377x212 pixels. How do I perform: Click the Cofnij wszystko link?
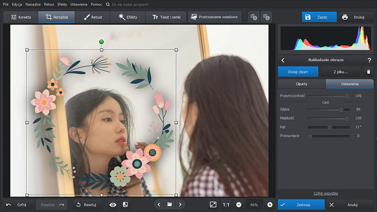[x=325, y=193]
